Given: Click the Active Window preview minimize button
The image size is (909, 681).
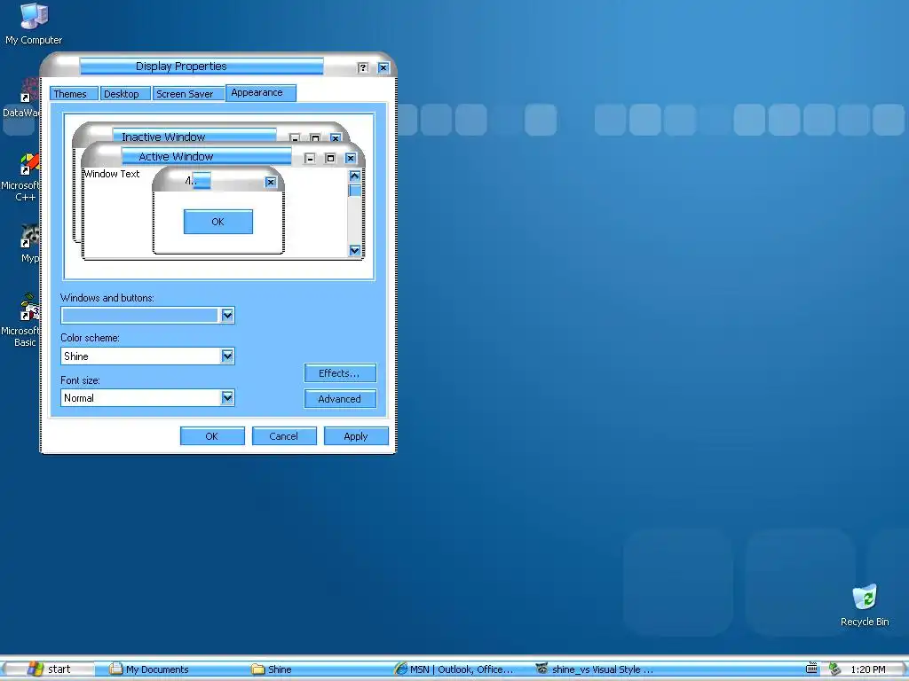Looking at the screenshot, I should tap(310, 158).
